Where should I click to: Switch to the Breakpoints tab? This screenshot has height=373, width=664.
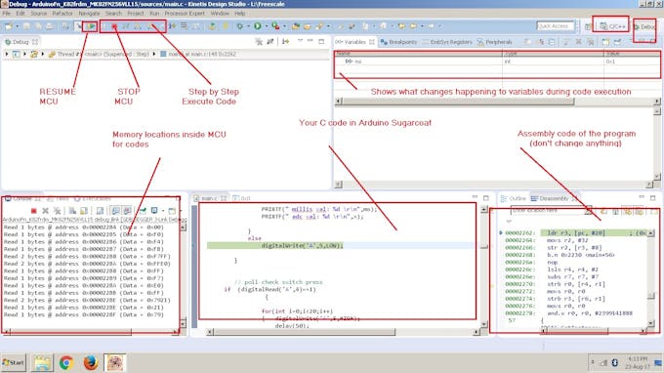click(x=398, y=42)
